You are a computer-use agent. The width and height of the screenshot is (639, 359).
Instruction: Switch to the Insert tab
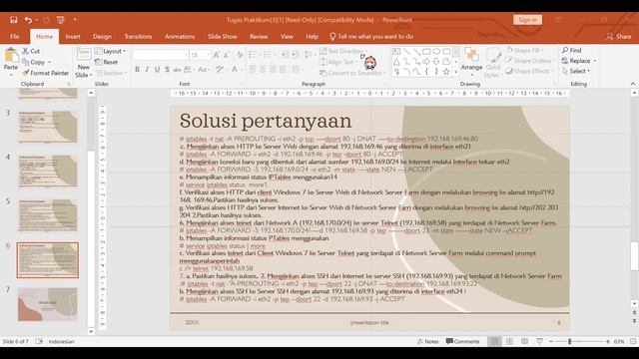pyautogui.click(x=73, y=36)
